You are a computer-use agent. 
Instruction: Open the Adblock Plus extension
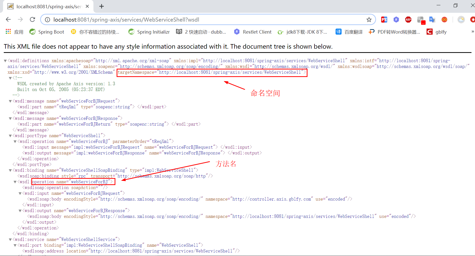click(408, 20)
